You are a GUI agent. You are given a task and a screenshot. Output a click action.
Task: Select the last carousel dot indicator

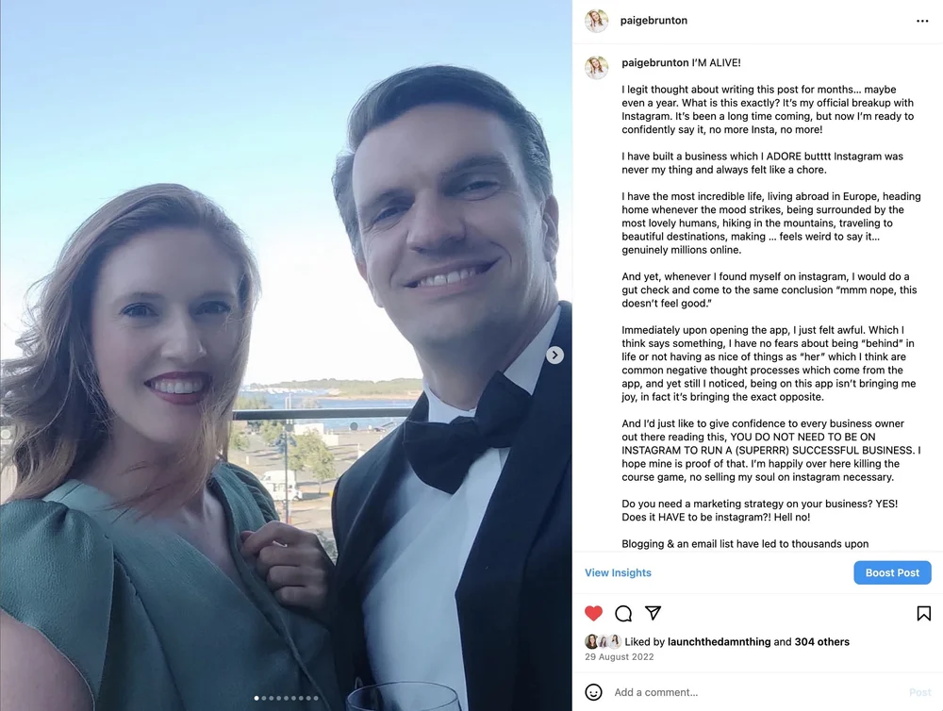tap(316, 699)
